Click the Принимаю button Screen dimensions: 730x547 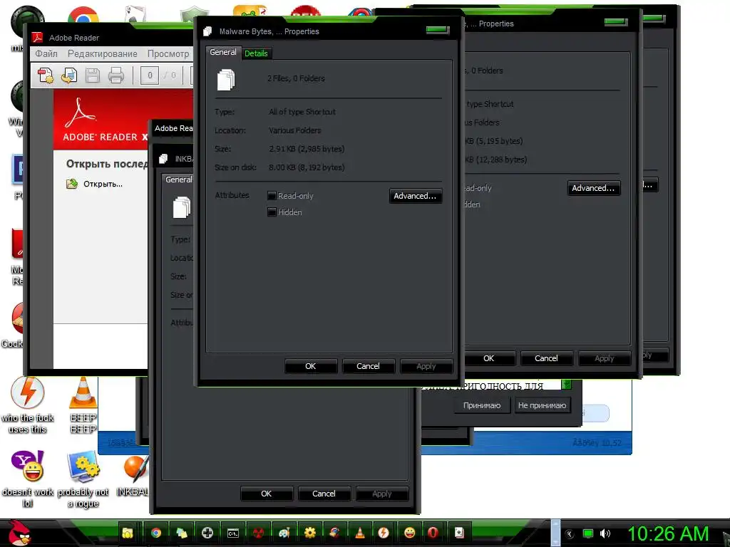point(482,405)
